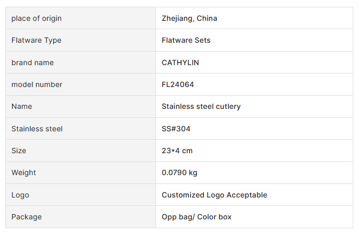Viewport: 359px width, 235px height.
Task: Click the '0.0790 kg' weight value
Action: point(179,172)
